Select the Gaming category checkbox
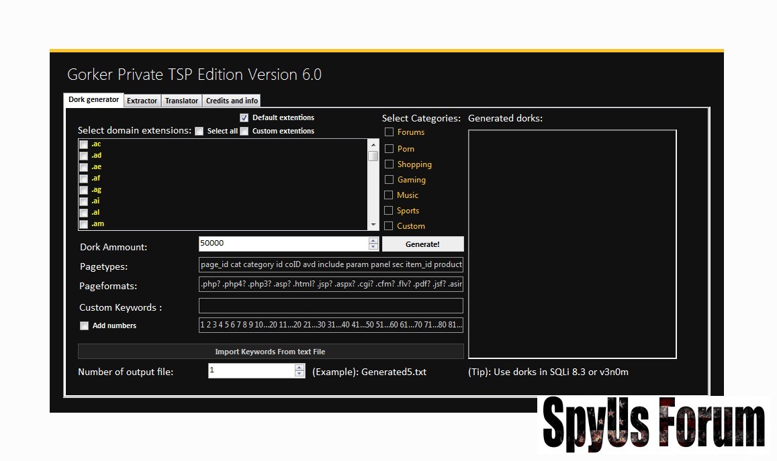This screenshot has width=777, height=461. point(389,180)
